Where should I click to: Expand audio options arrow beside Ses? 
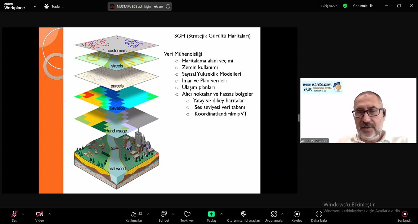[x=23, y=214]
